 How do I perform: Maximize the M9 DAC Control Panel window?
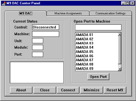tap(127, 3)
